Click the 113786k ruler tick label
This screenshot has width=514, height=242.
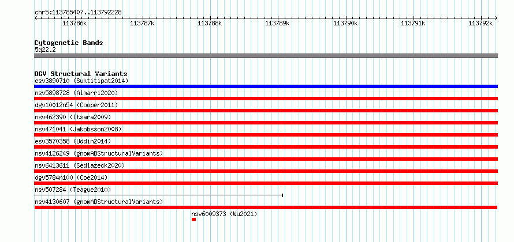(75, 23)
